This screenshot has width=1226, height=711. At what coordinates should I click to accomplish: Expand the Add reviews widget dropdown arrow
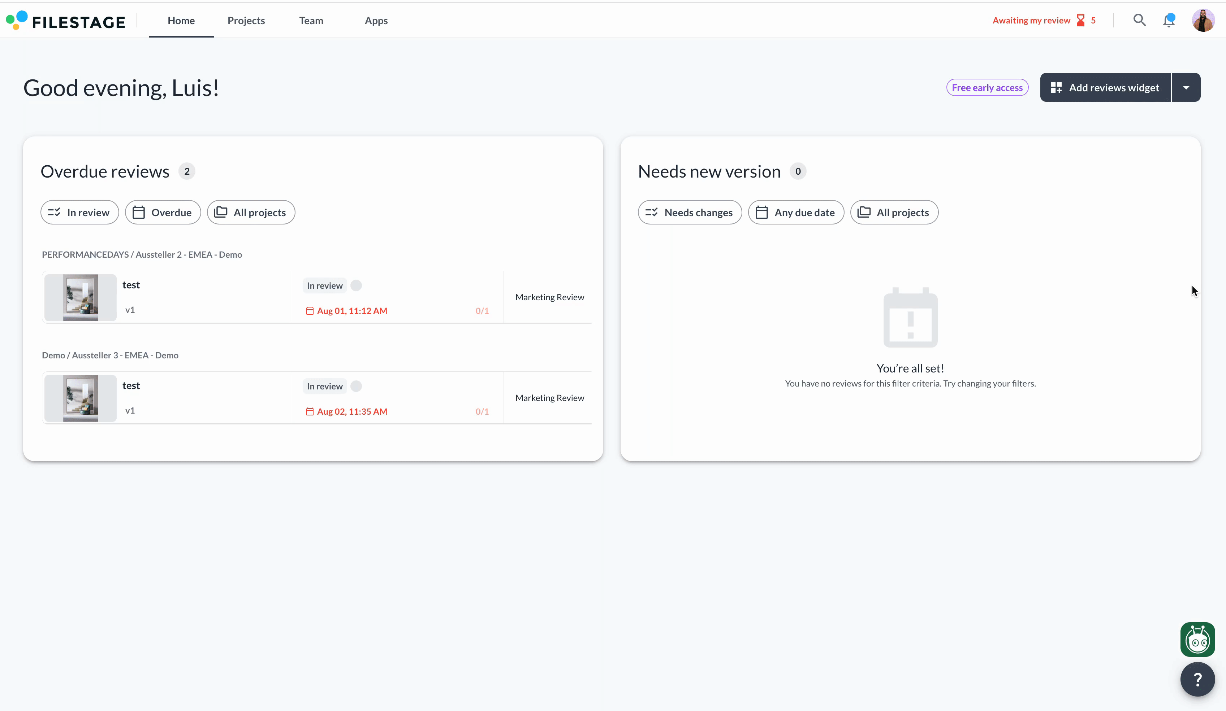[1186, 87]
